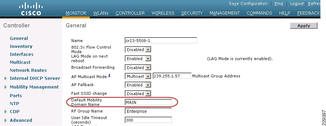Viewport: 326px width, 126px height.
Task: Click the Multicast Group Address field
Action: [x=172, y=76]
